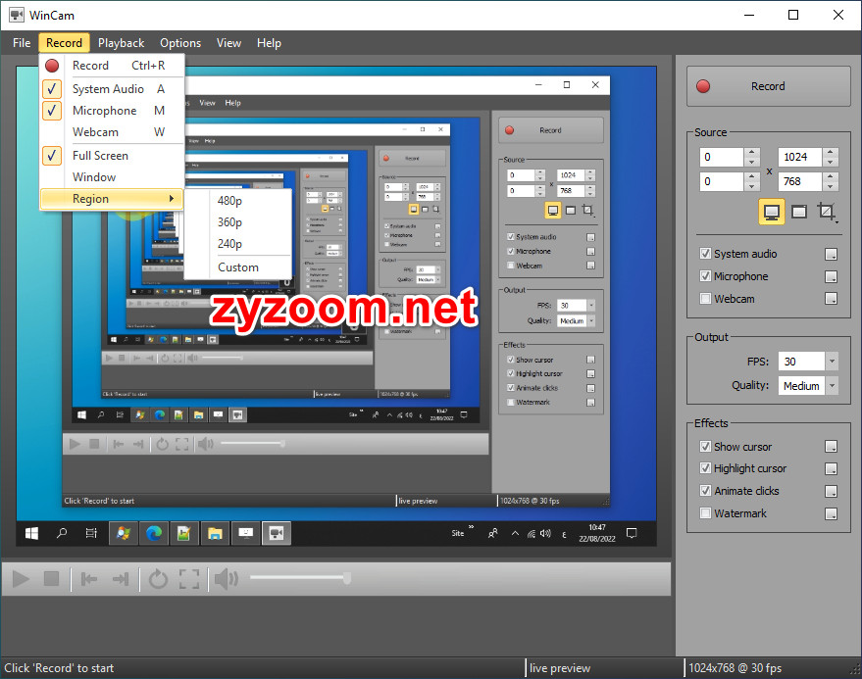Toggle System audio checkbox in side panel

click(x=705, y=253)
